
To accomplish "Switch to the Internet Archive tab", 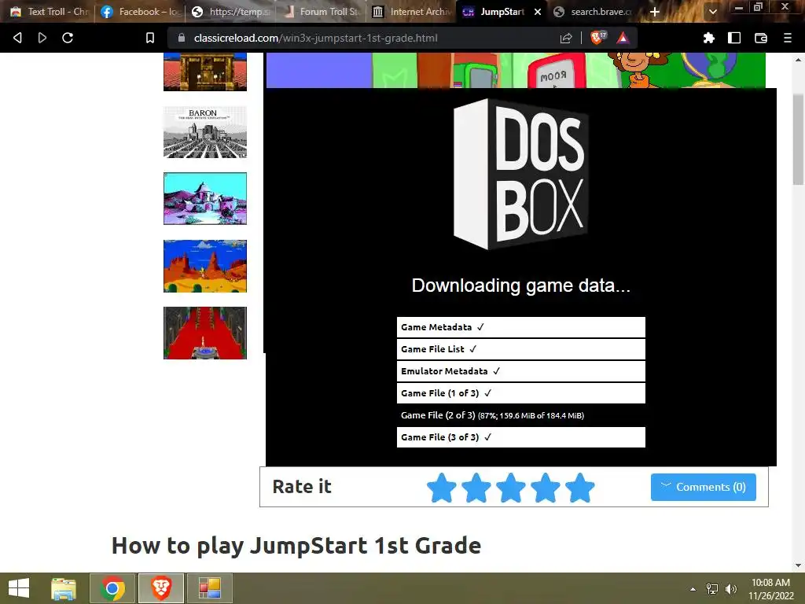I will (412, 12).
